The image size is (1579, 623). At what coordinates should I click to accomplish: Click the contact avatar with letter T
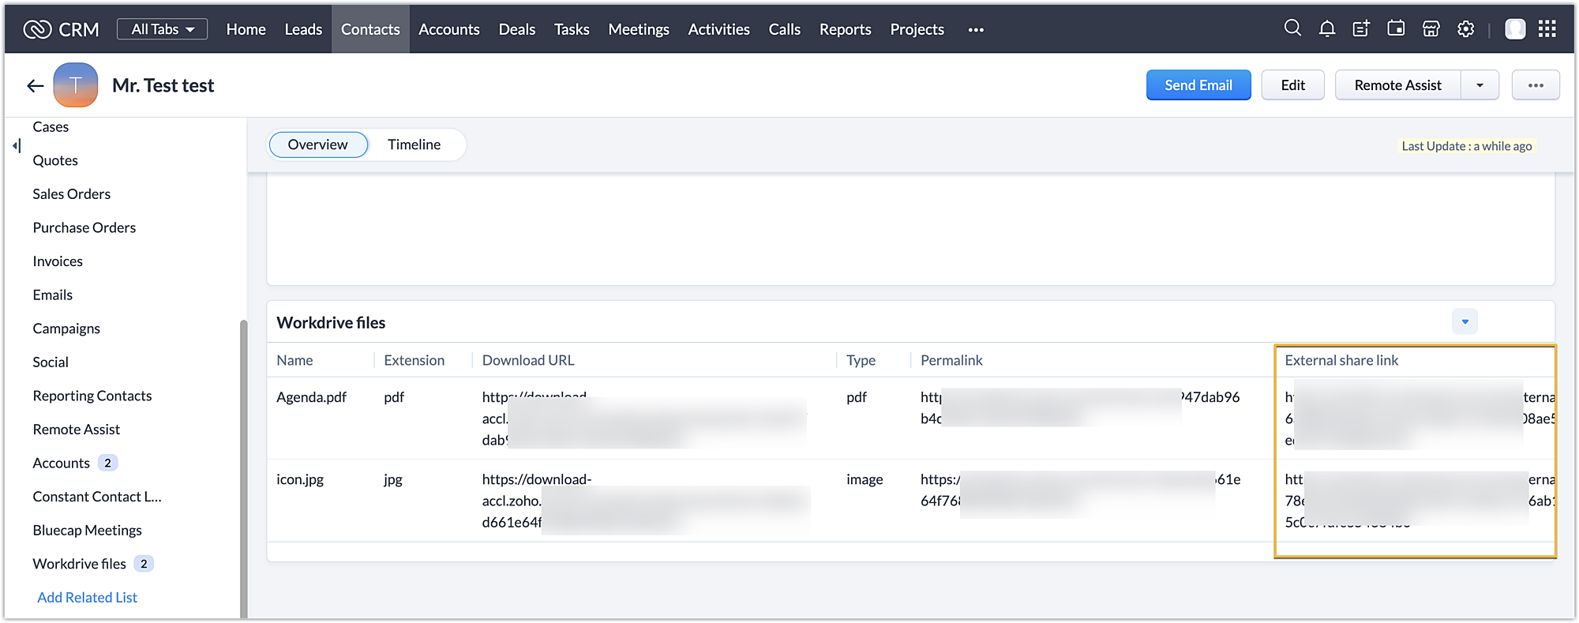(76, 85)
